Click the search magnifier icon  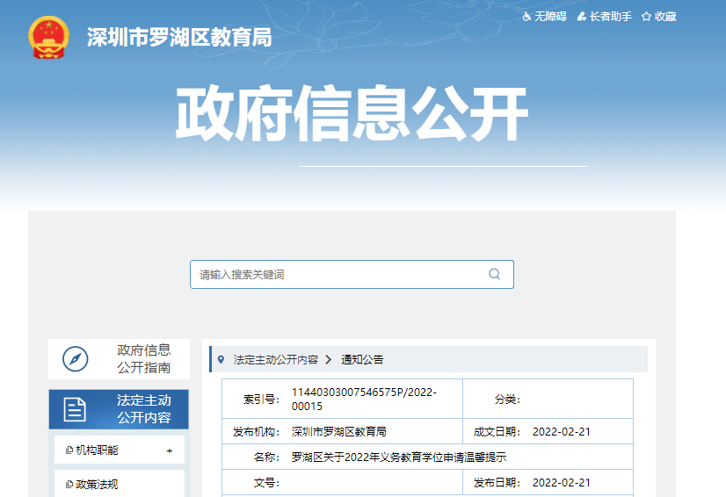point(495,274)
